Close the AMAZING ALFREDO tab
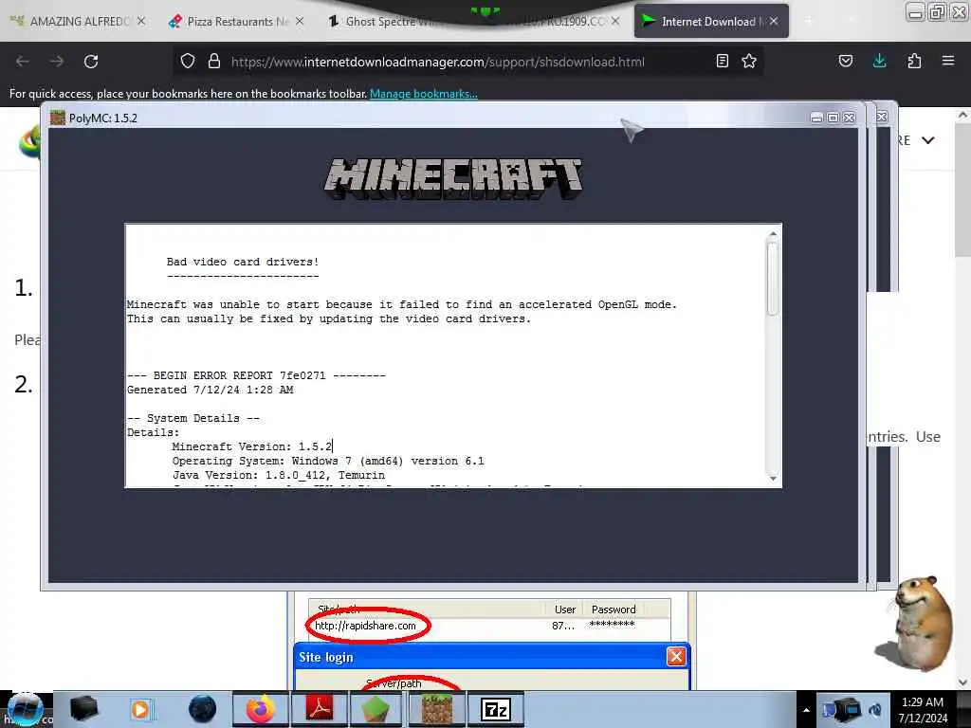 coord(141,21)
